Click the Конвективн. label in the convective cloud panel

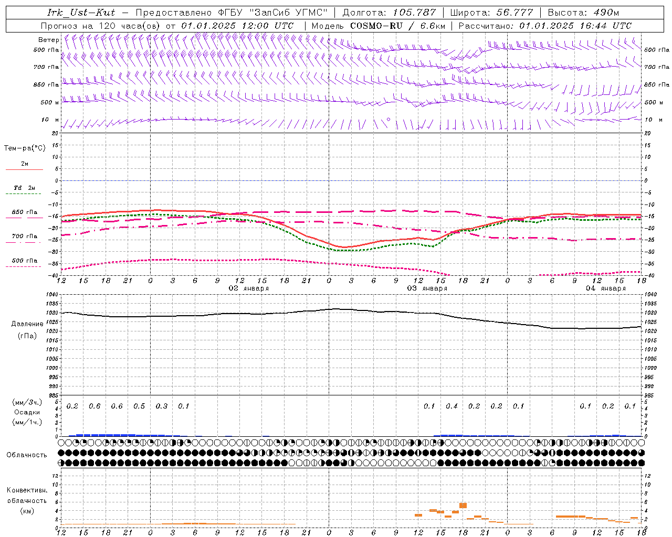click(x=27, y=490)
